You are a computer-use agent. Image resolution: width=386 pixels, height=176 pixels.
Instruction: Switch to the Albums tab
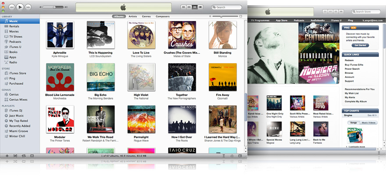tap(119, 17)
